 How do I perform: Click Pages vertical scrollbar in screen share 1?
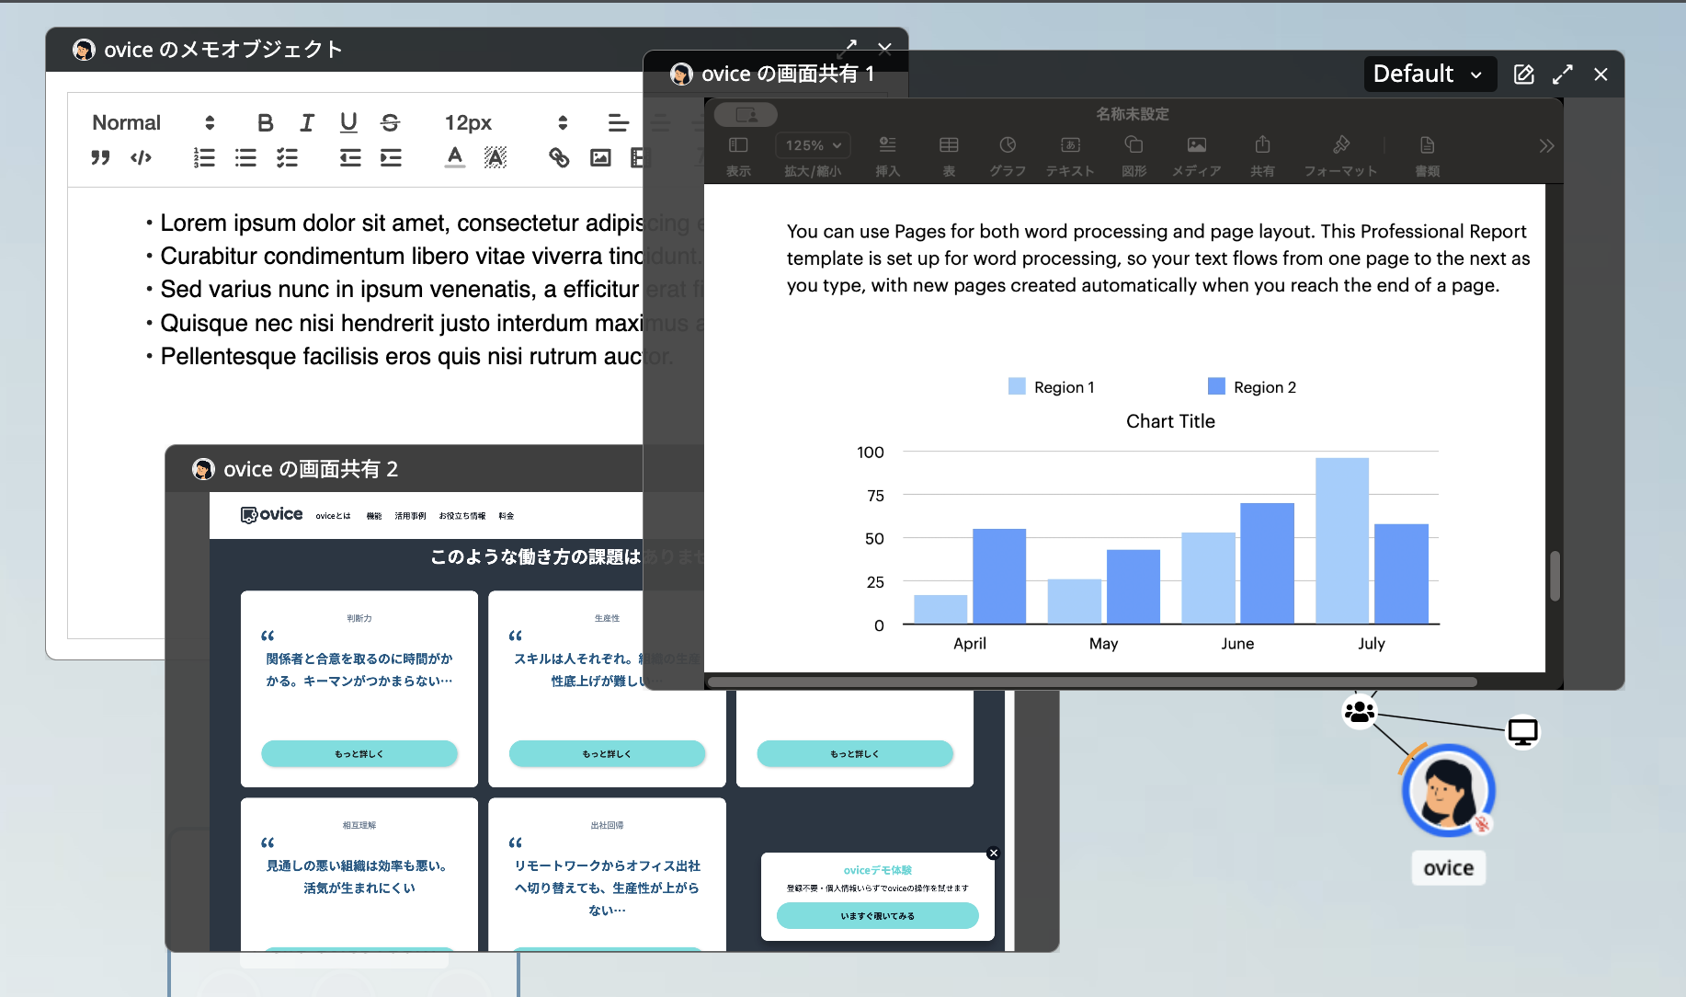click(1555, 576)
